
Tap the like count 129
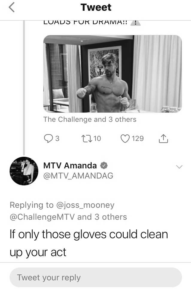pyautogui.click(x=138, y=139)
